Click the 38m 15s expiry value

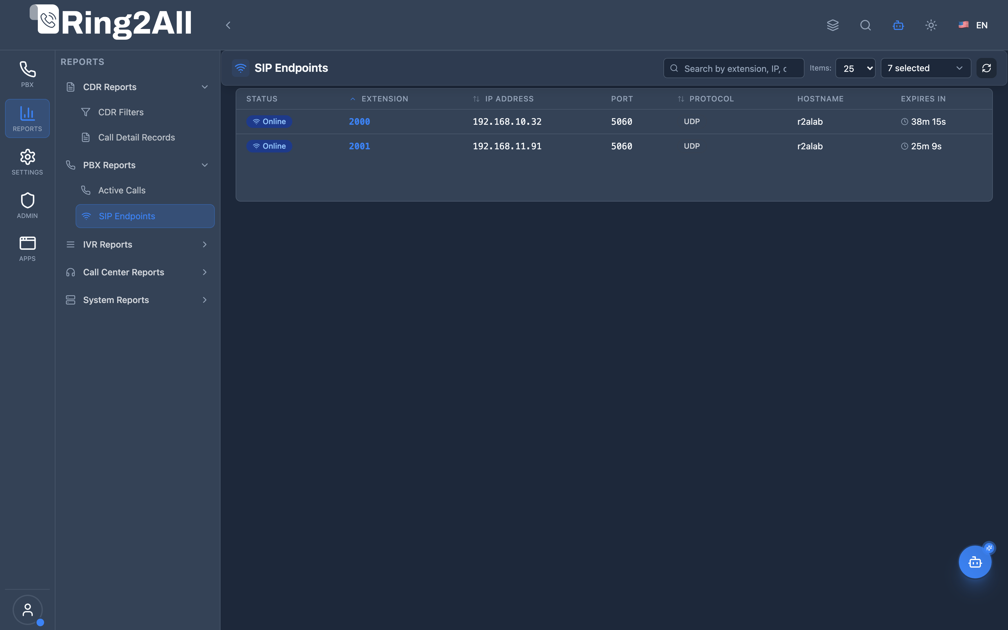(x=928, y=122)
